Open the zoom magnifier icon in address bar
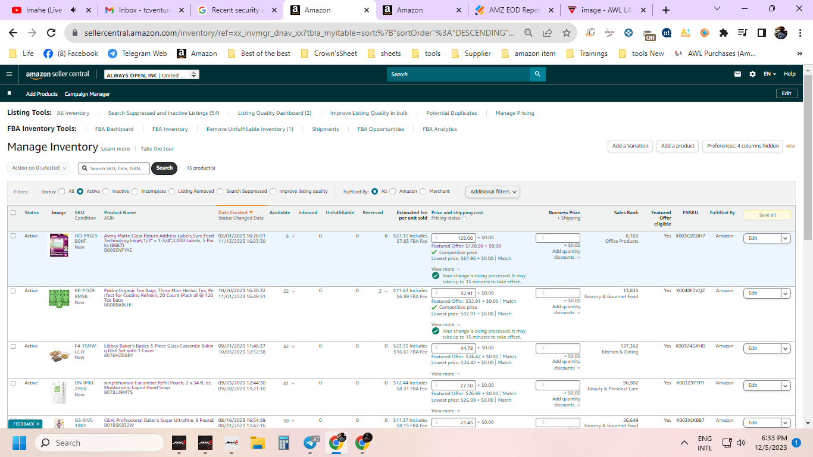Viewport: 813px width, 457px height. click(x=529, y=33)
